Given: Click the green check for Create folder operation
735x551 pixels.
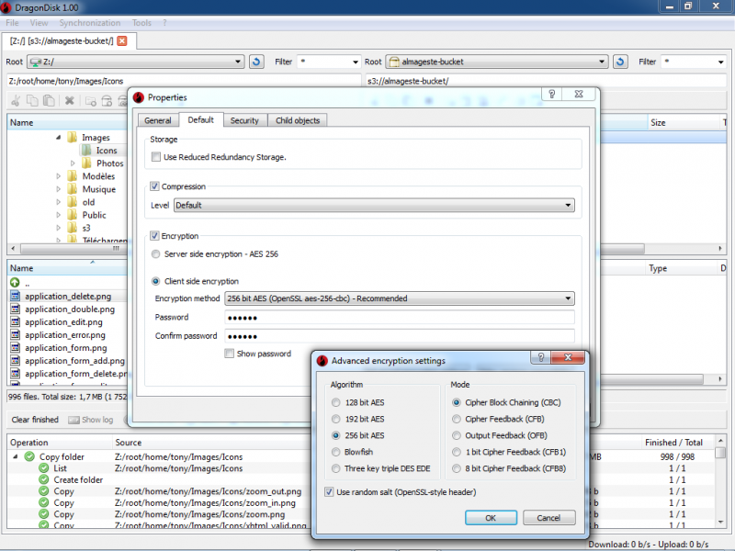Looking at the screenshot, I should pos(43,479).
